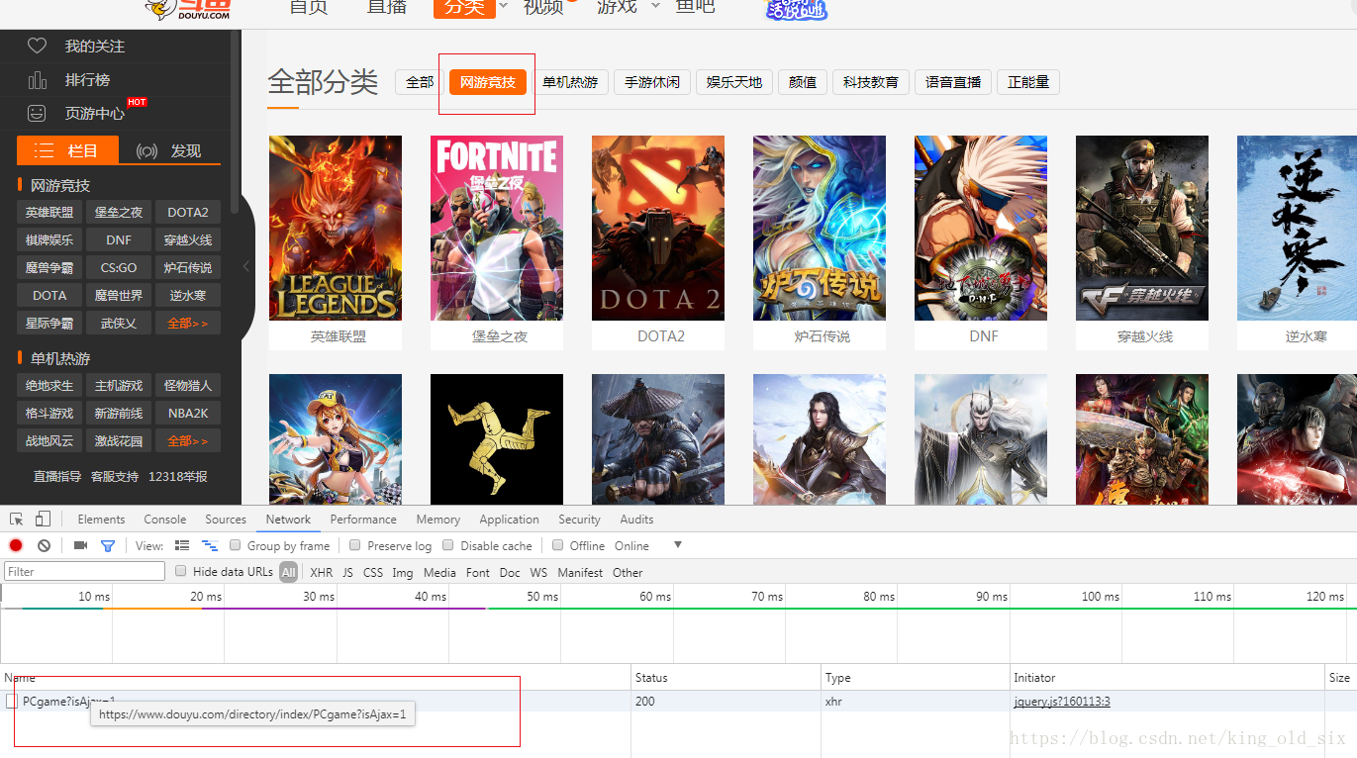The image size is (1357, 758).
Task: Click the red record network log button
Action: [x=16, y=545]
